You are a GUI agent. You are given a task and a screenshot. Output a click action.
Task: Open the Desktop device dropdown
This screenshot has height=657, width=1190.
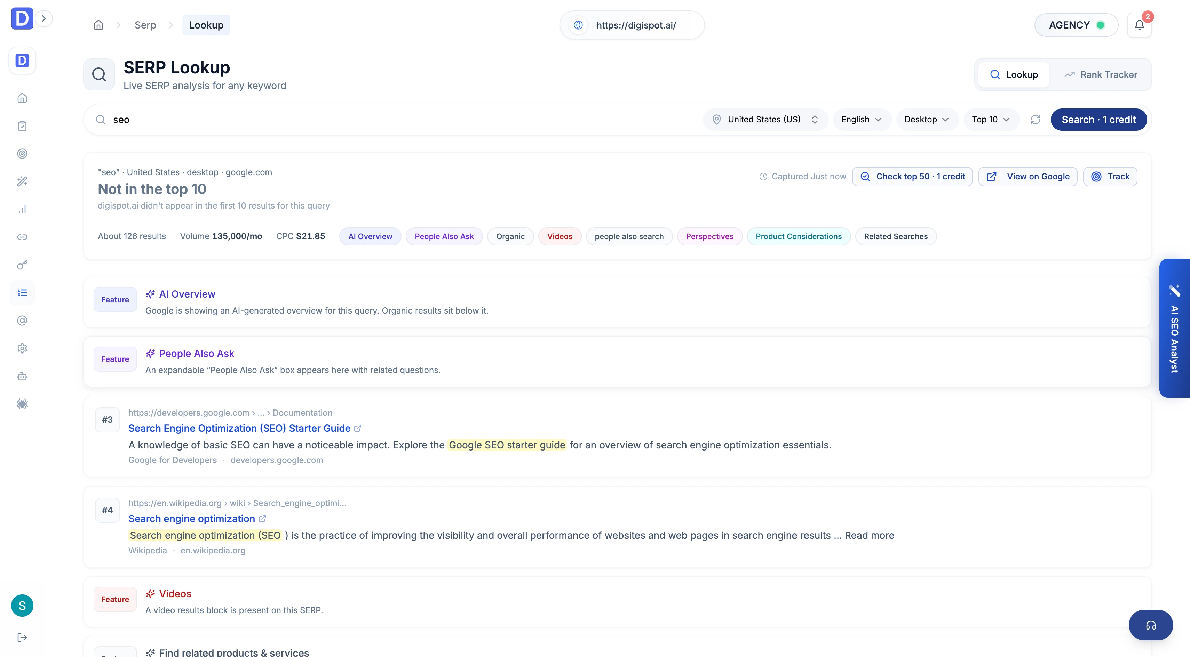coord(927,120)
